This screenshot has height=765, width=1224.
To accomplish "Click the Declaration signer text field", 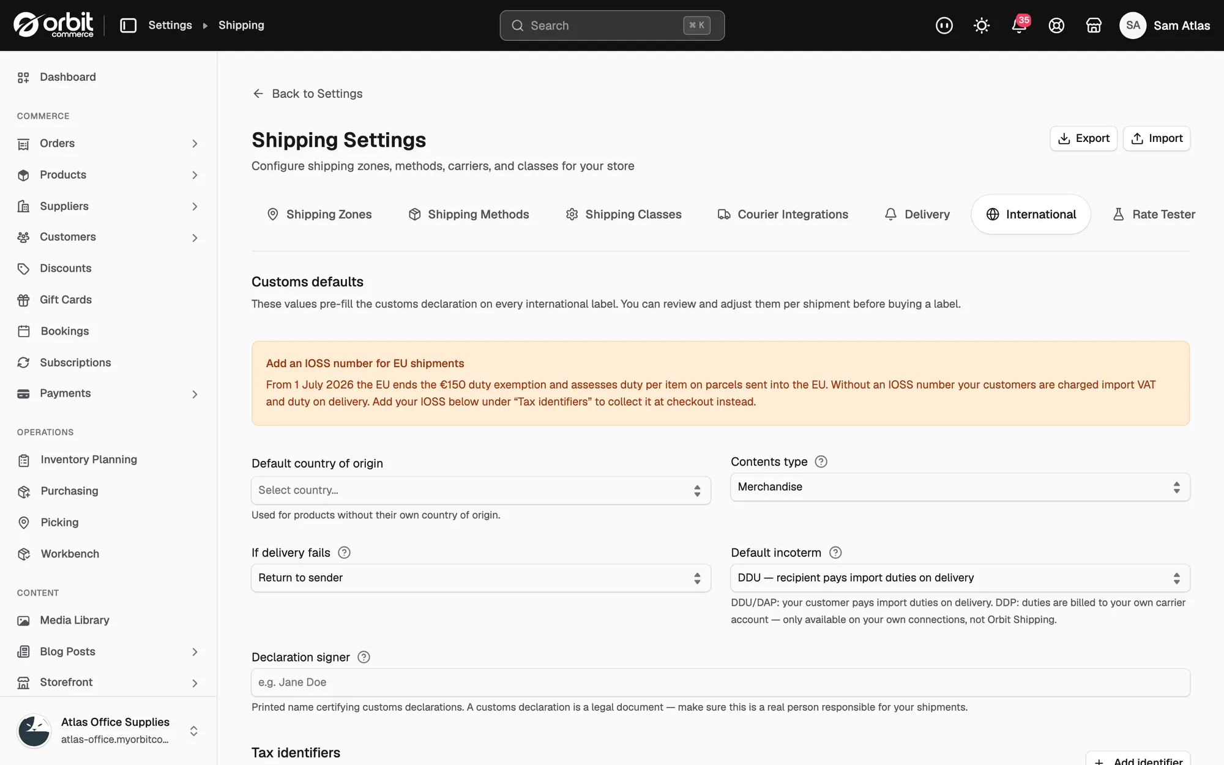I will [x=720, y=682].
